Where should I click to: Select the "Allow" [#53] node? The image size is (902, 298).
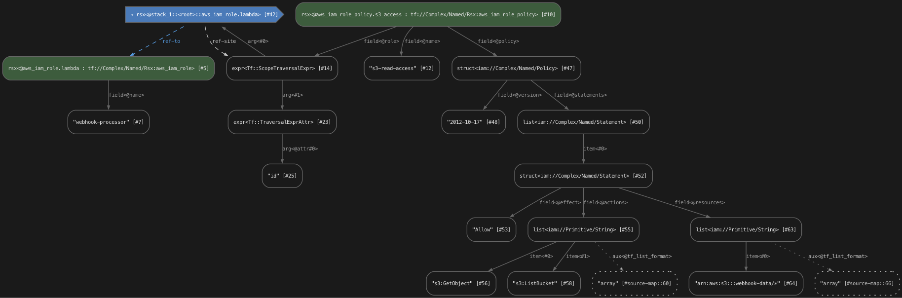point(491,229)
